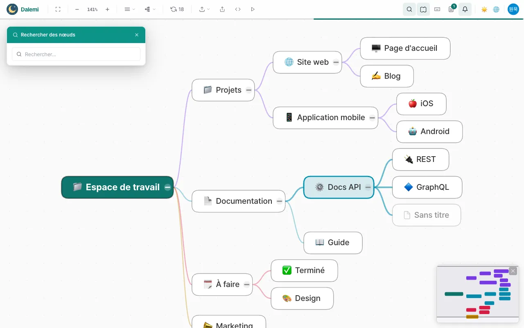Select the Page d'accueil node
This screenshot has width=524, height=328.
[x=405, y=48]
